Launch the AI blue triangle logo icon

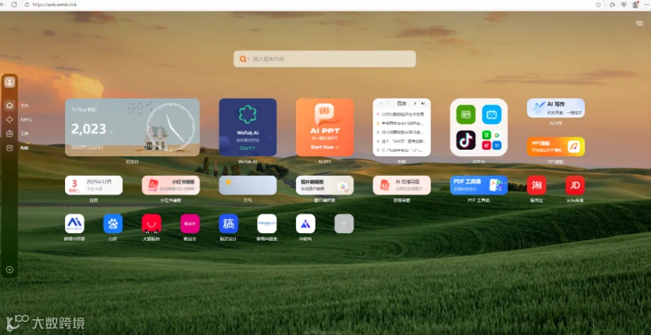click(x=305, y=224)
